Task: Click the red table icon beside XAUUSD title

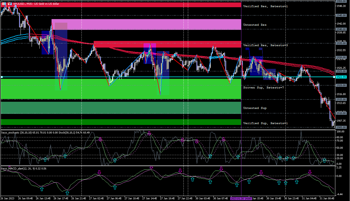Action: pos(4,4)
